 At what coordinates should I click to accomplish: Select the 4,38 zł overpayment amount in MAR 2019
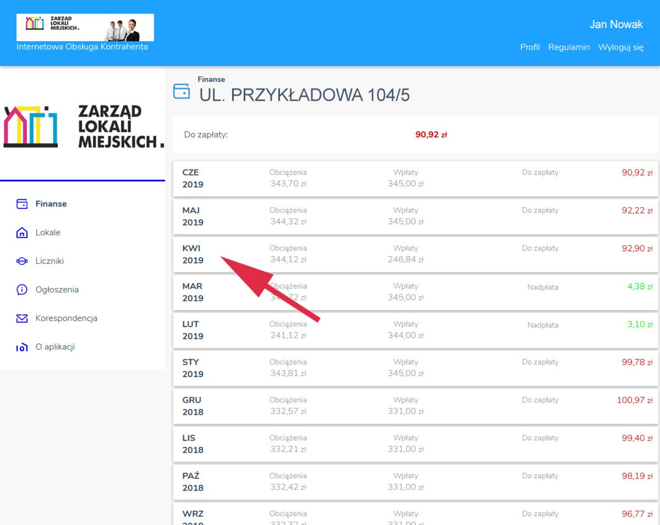(639, 287)
